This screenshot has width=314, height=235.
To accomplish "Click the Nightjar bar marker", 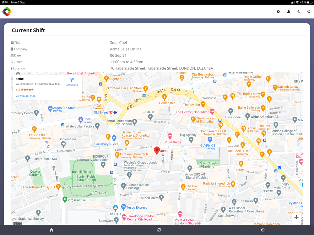I will point(106,79).
